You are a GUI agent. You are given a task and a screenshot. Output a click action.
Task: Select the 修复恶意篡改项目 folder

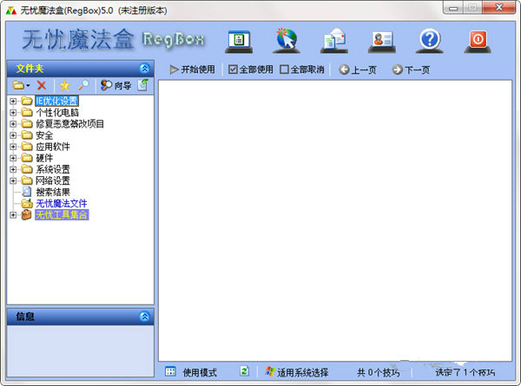[x=69, y=124]
